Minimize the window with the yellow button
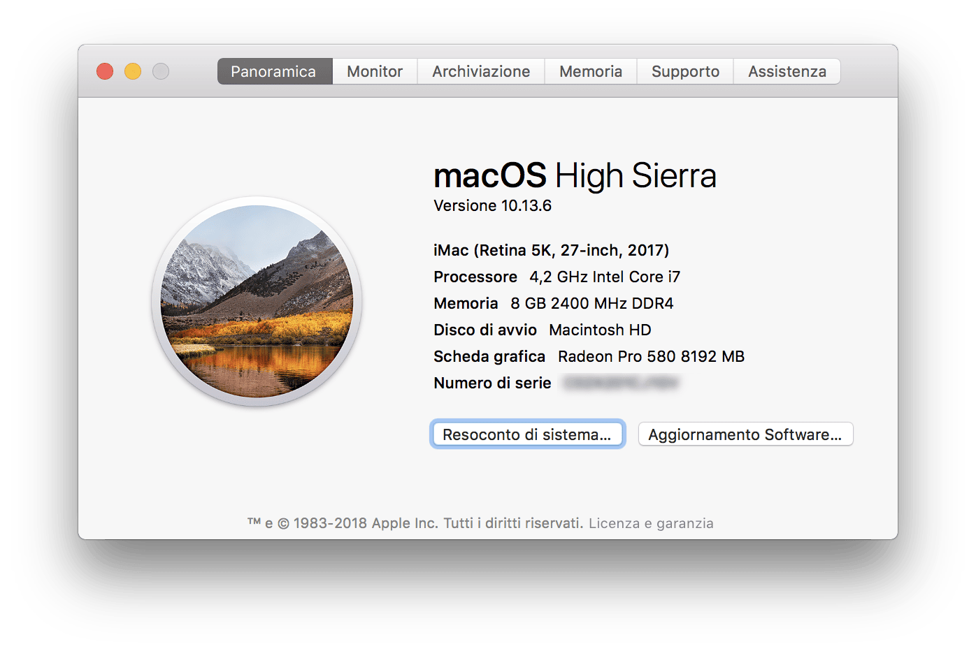The width and height of the screenshot is (976, 651). coord(133,71)
